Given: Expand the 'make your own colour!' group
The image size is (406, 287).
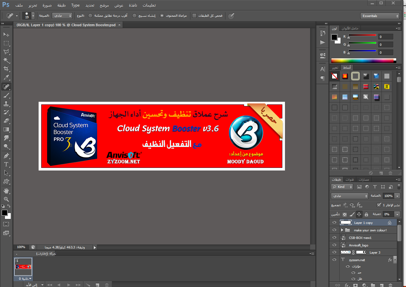Looking at the screenshot, I should click(x=342, y=230).
